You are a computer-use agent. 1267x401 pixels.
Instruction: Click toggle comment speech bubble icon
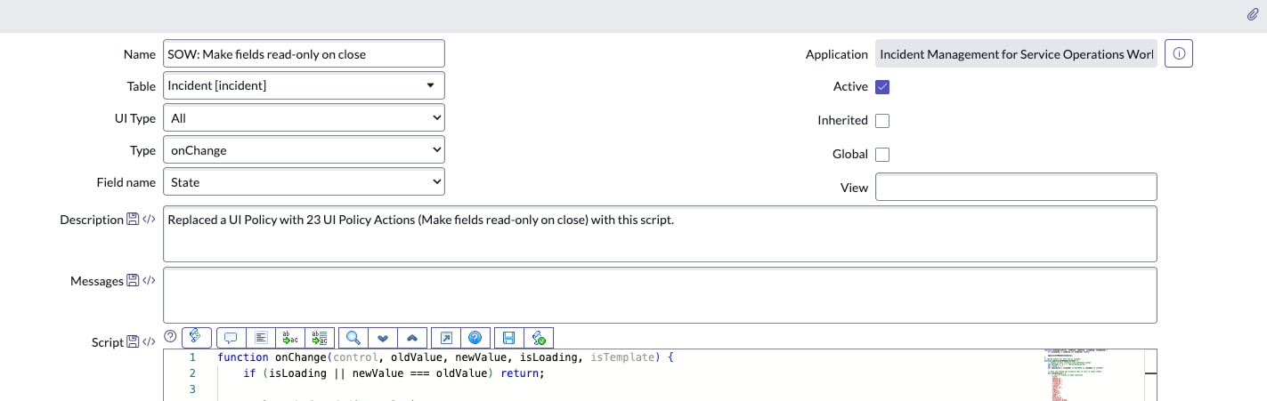[x=231, y=337]
